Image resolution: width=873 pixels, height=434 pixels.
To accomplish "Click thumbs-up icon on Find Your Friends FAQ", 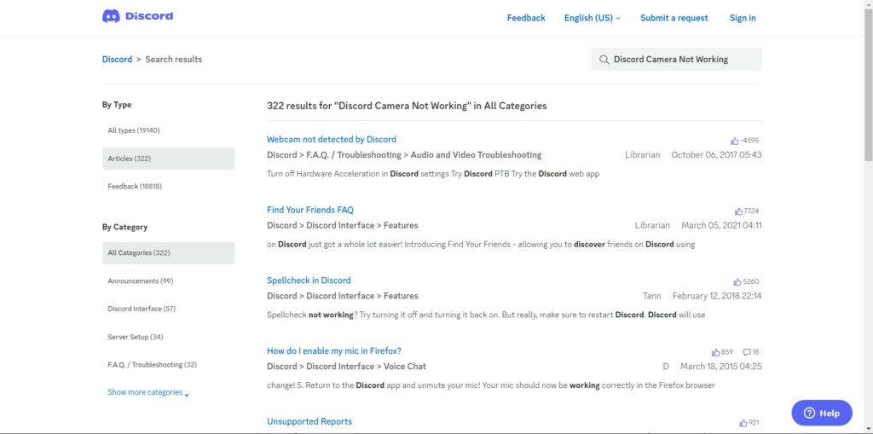I will pos(738,211).
